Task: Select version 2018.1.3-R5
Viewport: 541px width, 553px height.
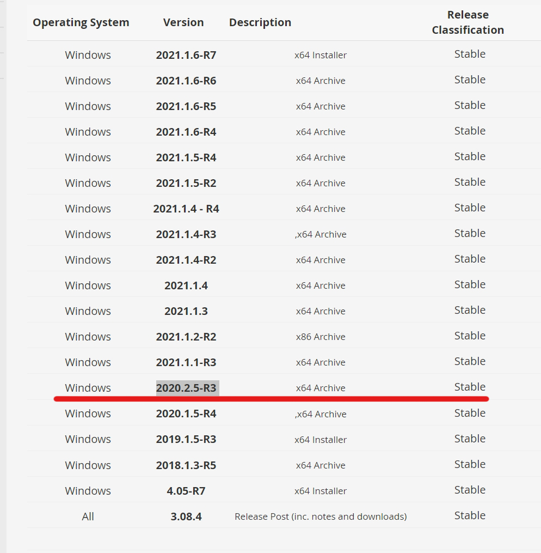Action: coord(186,465)
